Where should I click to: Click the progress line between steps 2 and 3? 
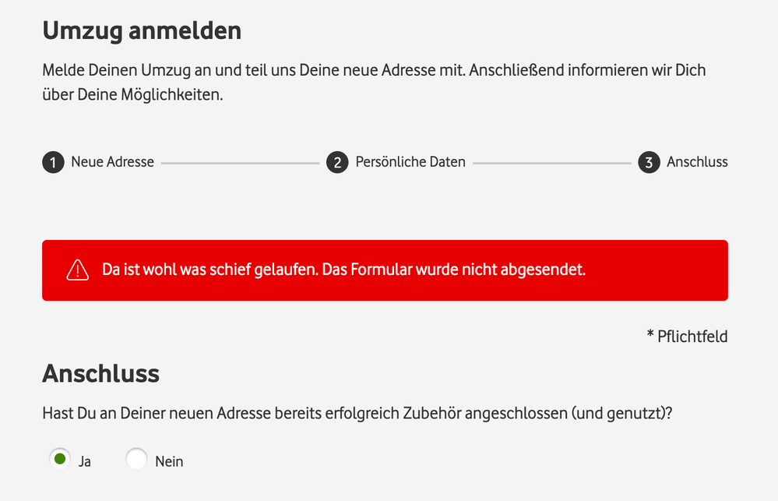[x=551, y=164]
